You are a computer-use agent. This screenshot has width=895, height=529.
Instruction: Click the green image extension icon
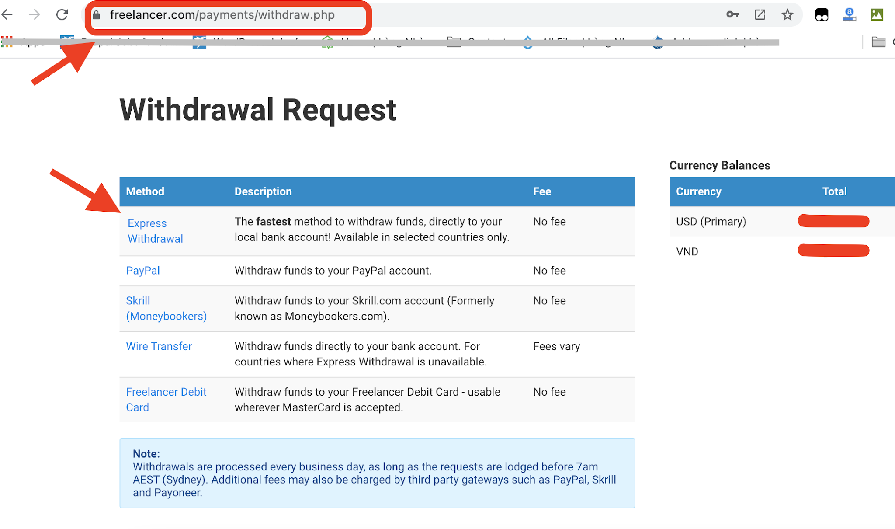[x=876, y=15]
